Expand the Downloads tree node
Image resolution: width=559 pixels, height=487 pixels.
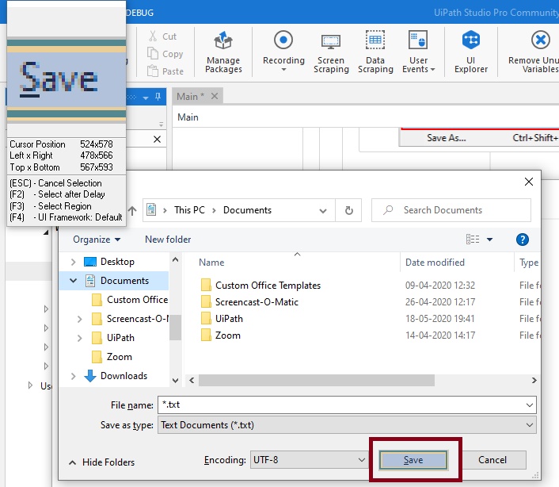click(73, 376)
